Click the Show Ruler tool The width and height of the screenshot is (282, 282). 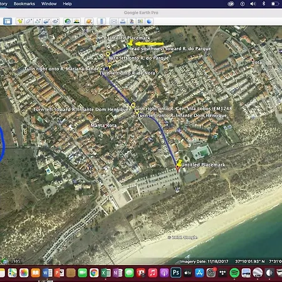coord(102,21)
